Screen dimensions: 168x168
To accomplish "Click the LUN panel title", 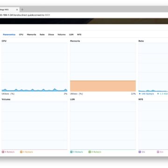I will click(x=72, y=99).
